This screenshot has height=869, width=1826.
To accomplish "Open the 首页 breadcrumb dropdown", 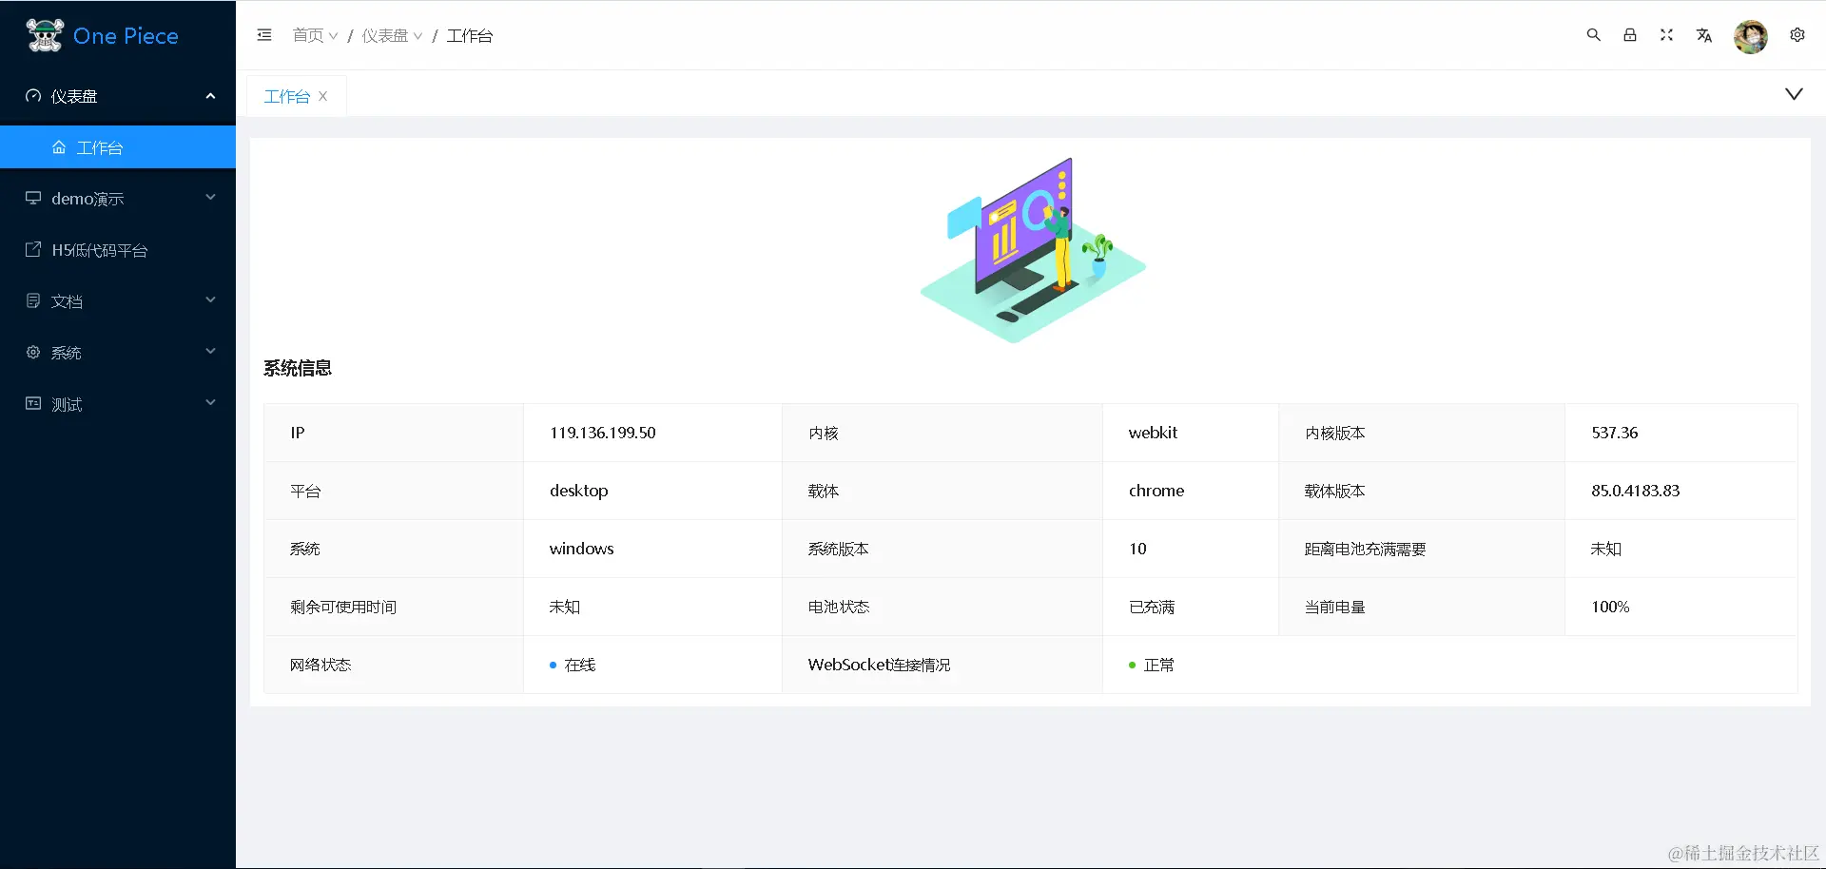I will (315, 35).
